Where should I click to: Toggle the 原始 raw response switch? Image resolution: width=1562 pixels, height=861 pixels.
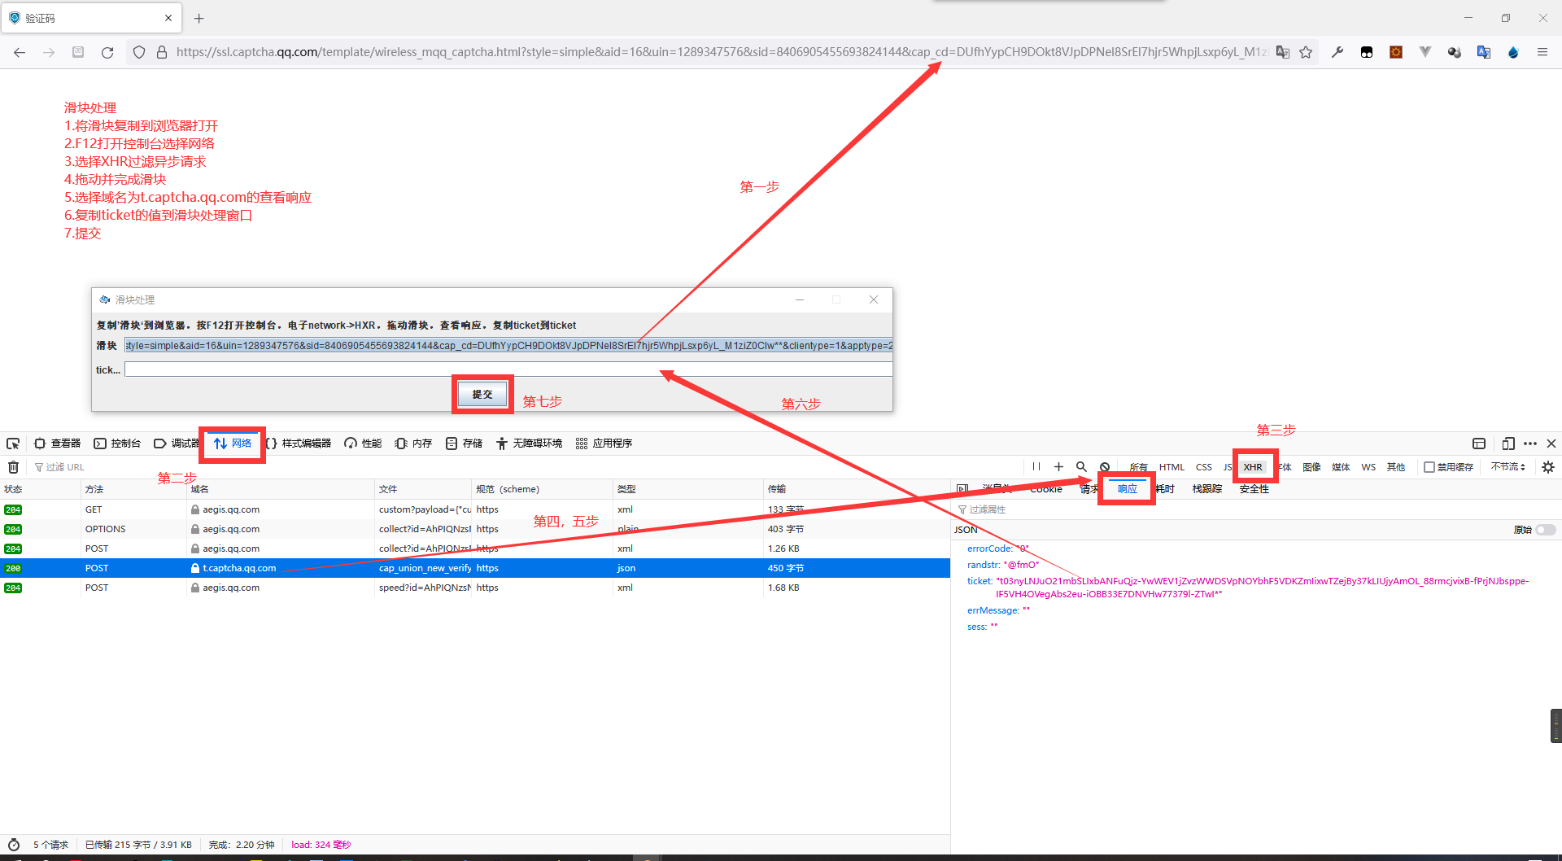click(1545, 530)
